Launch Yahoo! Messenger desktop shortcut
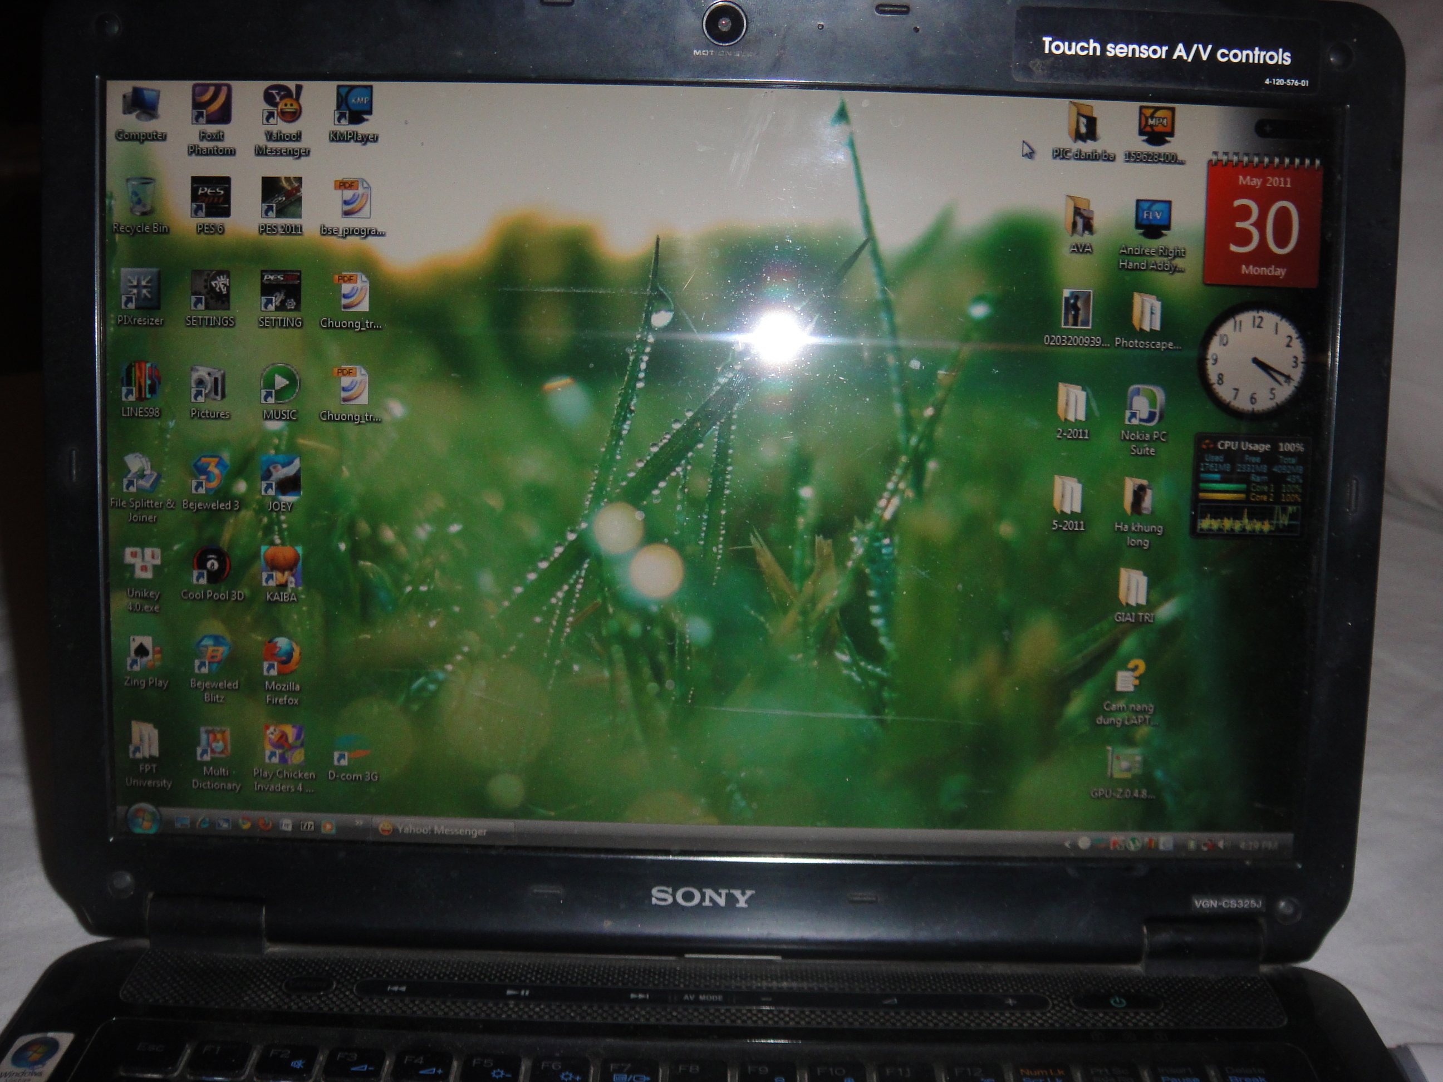This screenshot has width=1443, height=1082. pos(282,121)
